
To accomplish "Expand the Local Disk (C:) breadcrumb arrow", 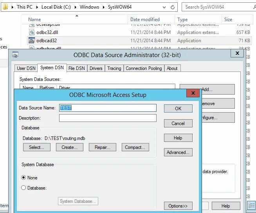I will click(76, 7).
